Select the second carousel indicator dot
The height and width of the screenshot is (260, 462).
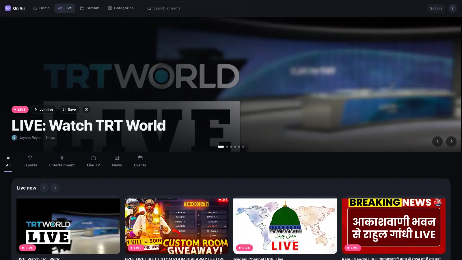227,147
